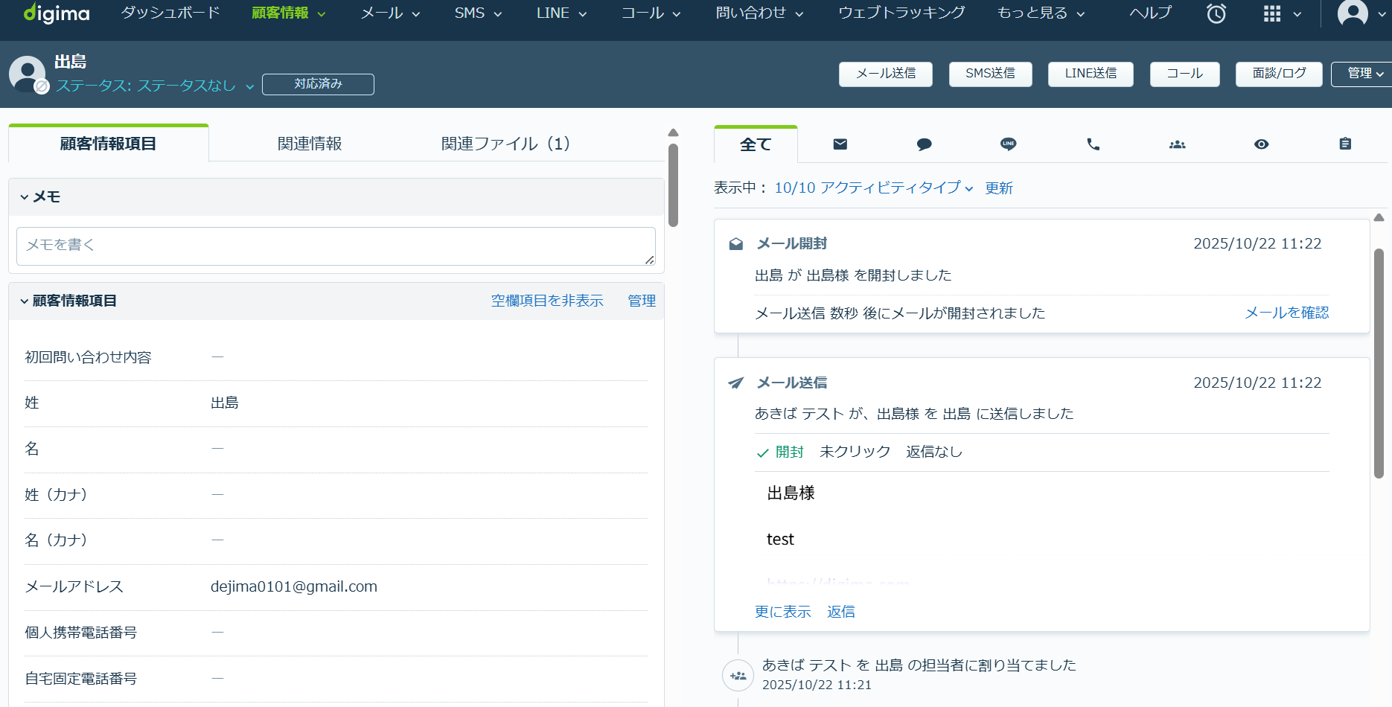Image resolution: width=1392 pixels, height=707 pixels.
Task: Open the メール navigation dropdown
Action: pos(390,13)
